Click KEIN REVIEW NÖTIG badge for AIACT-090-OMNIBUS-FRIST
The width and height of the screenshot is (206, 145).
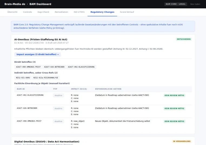click(174, 121)
